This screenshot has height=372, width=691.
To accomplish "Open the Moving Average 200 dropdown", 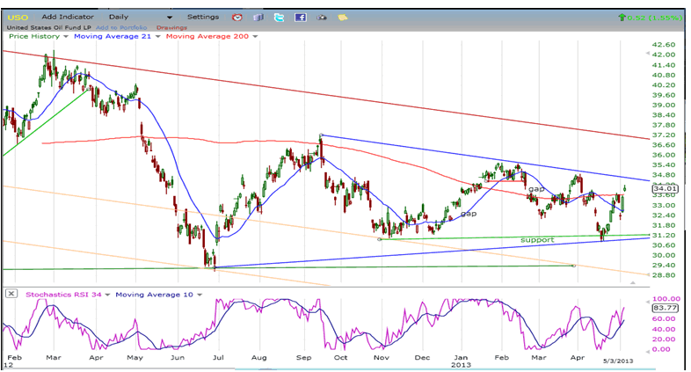I will (255, 37).
